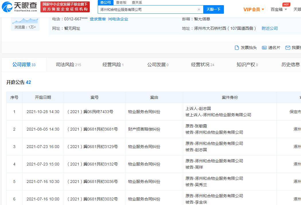Open the 司法风险 tab
Screen dimensions: 301x205
pyautogui.click(x=68, y=65)
